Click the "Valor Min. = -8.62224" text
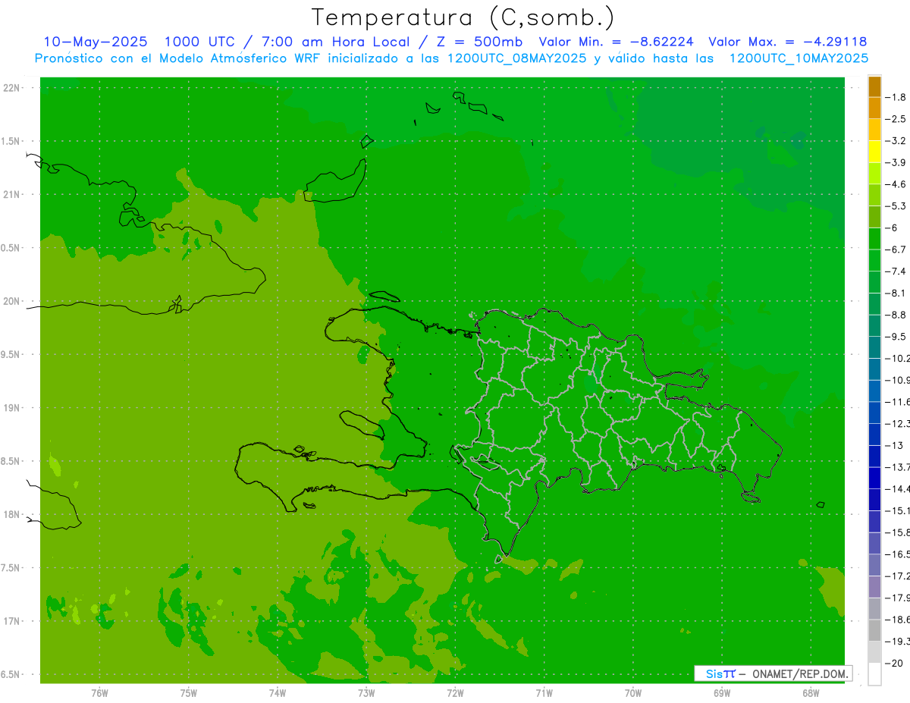The width and height of the screenshot is (910, 703). 618,42
